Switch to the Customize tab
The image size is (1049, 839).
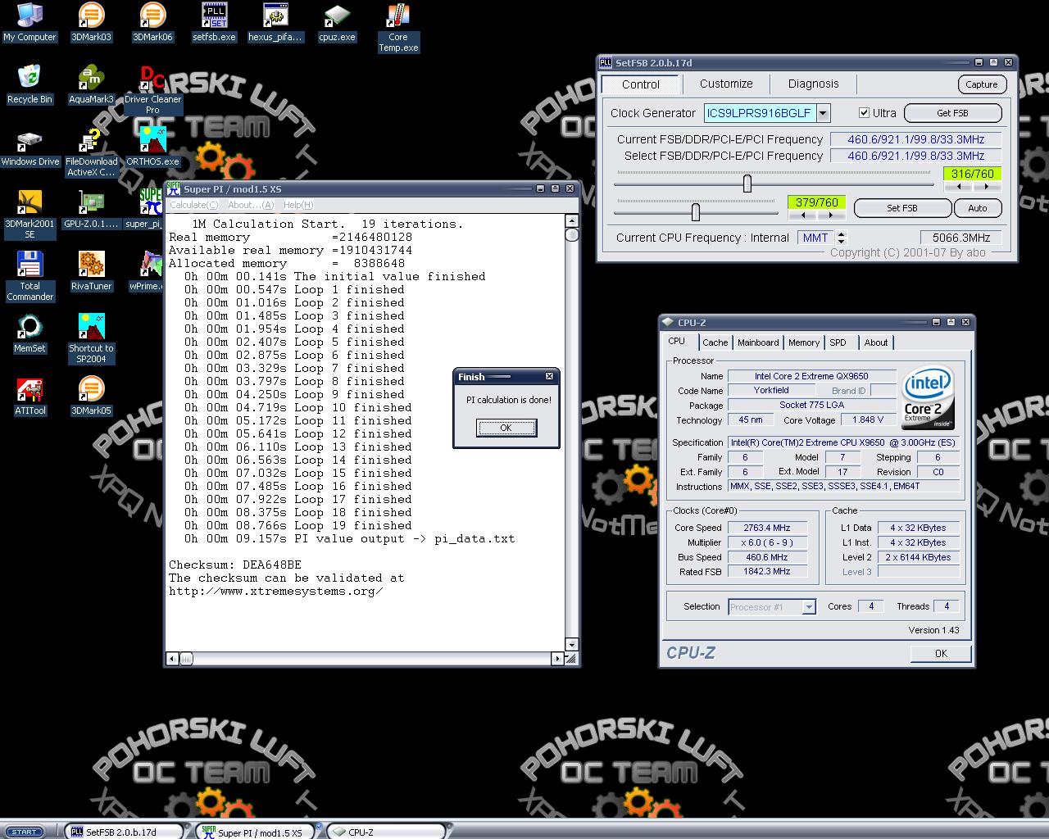point(726,84)
